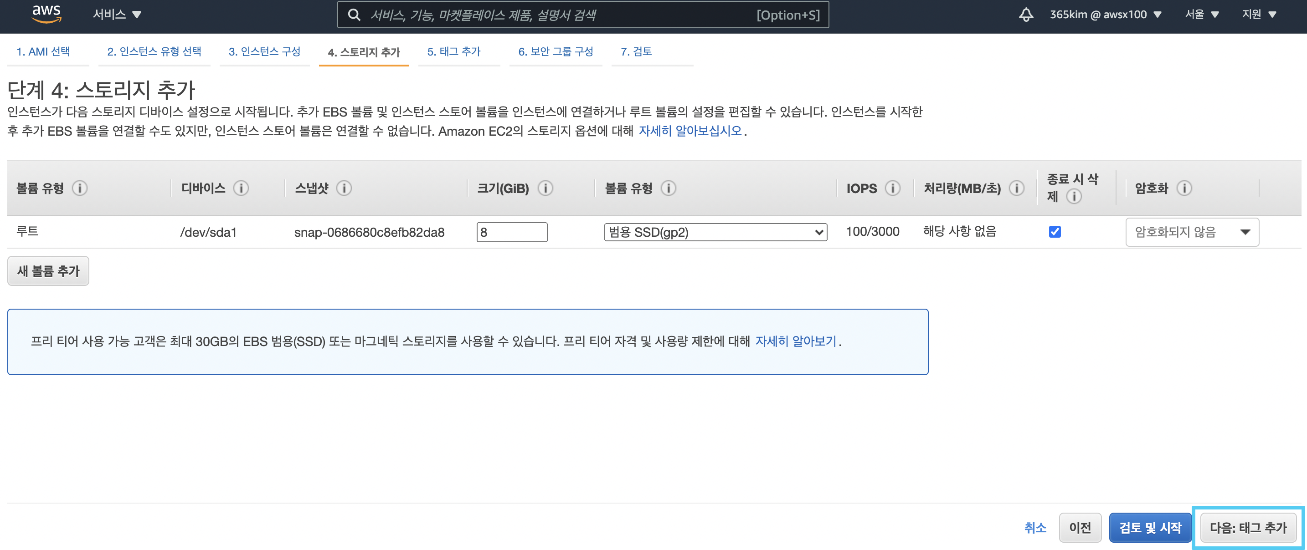Click the 자세히 알아보기 free tier link

[x=796, y=341]
